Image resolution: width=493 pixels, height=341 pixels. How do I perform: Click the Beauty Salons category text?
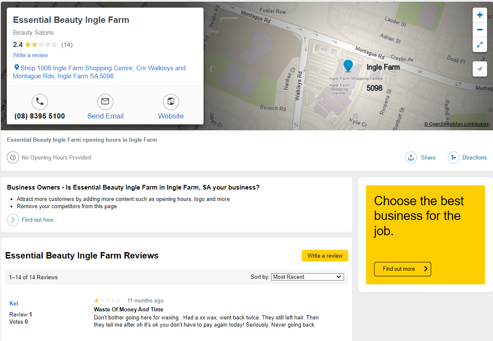point(33,33)
